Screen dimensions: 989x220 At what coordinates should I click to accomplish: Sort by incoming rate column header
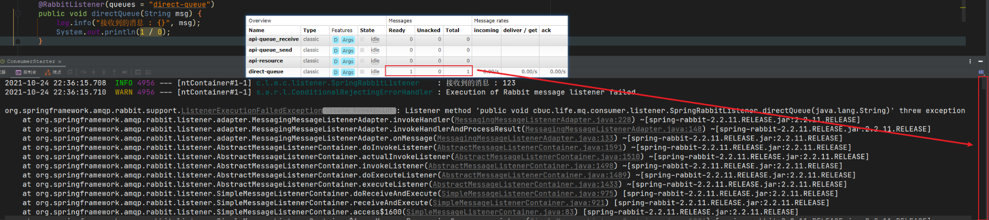486,31
